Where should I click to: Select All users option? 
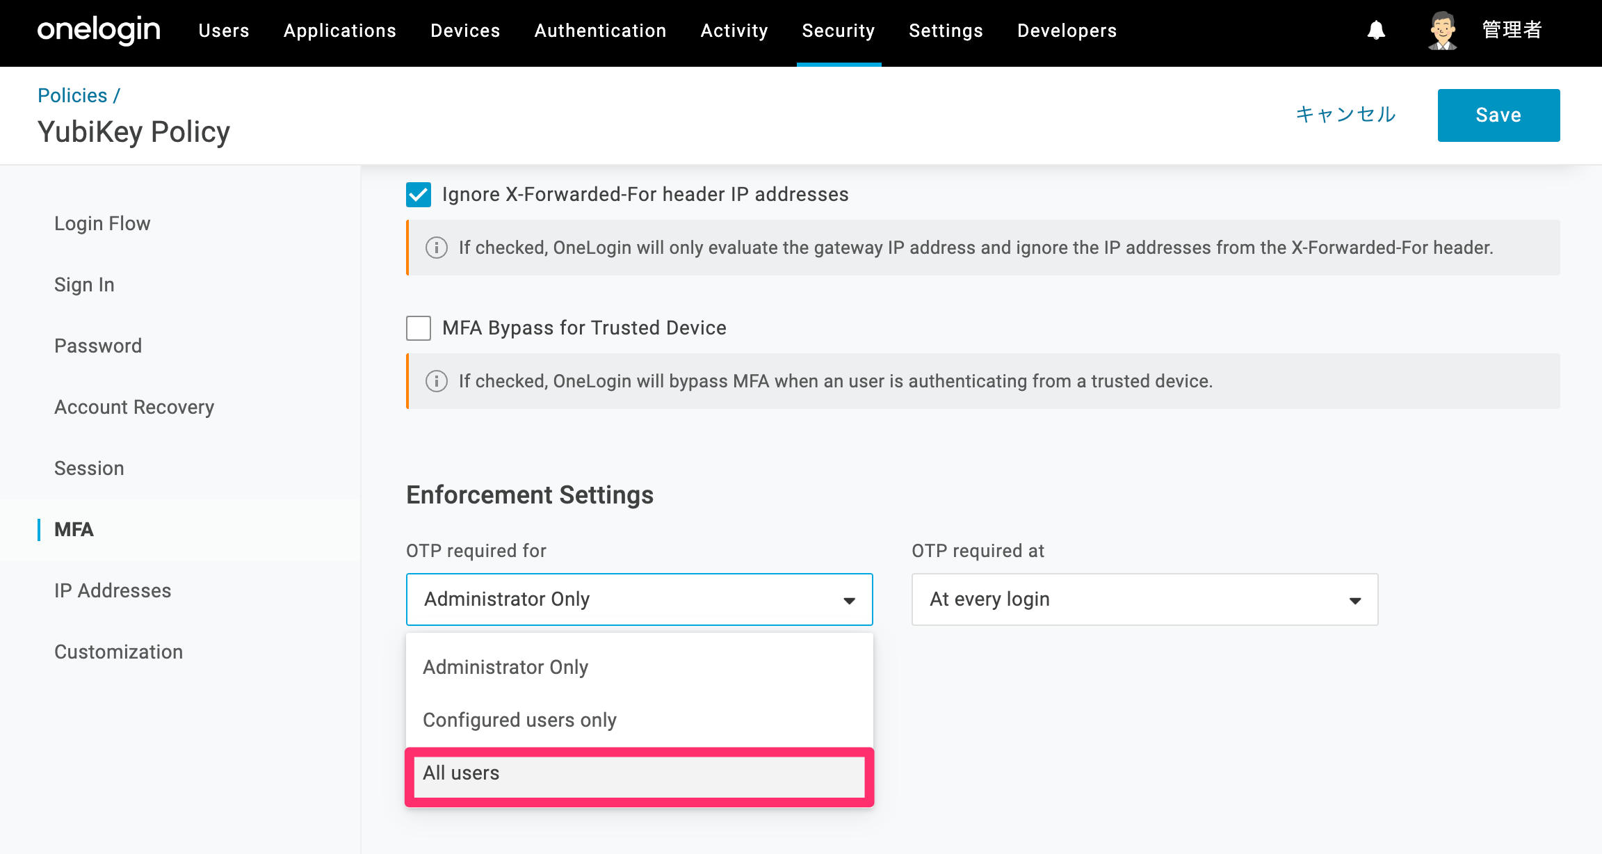point(639,773)
